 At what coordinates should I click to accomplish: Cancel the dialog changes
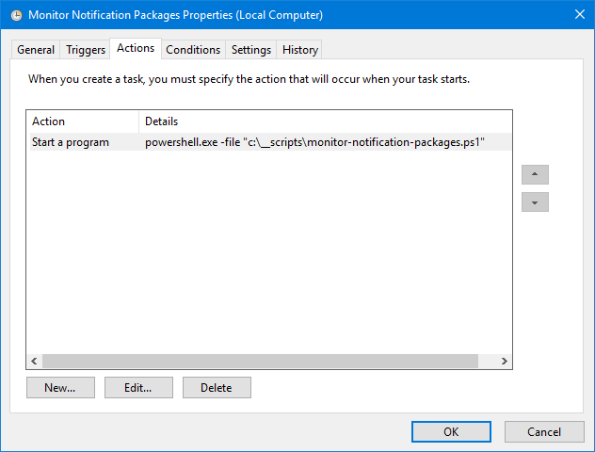(544, 431)
